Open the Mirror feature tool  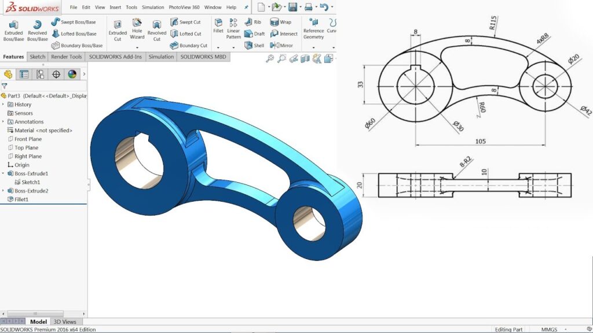click(281, 45)
